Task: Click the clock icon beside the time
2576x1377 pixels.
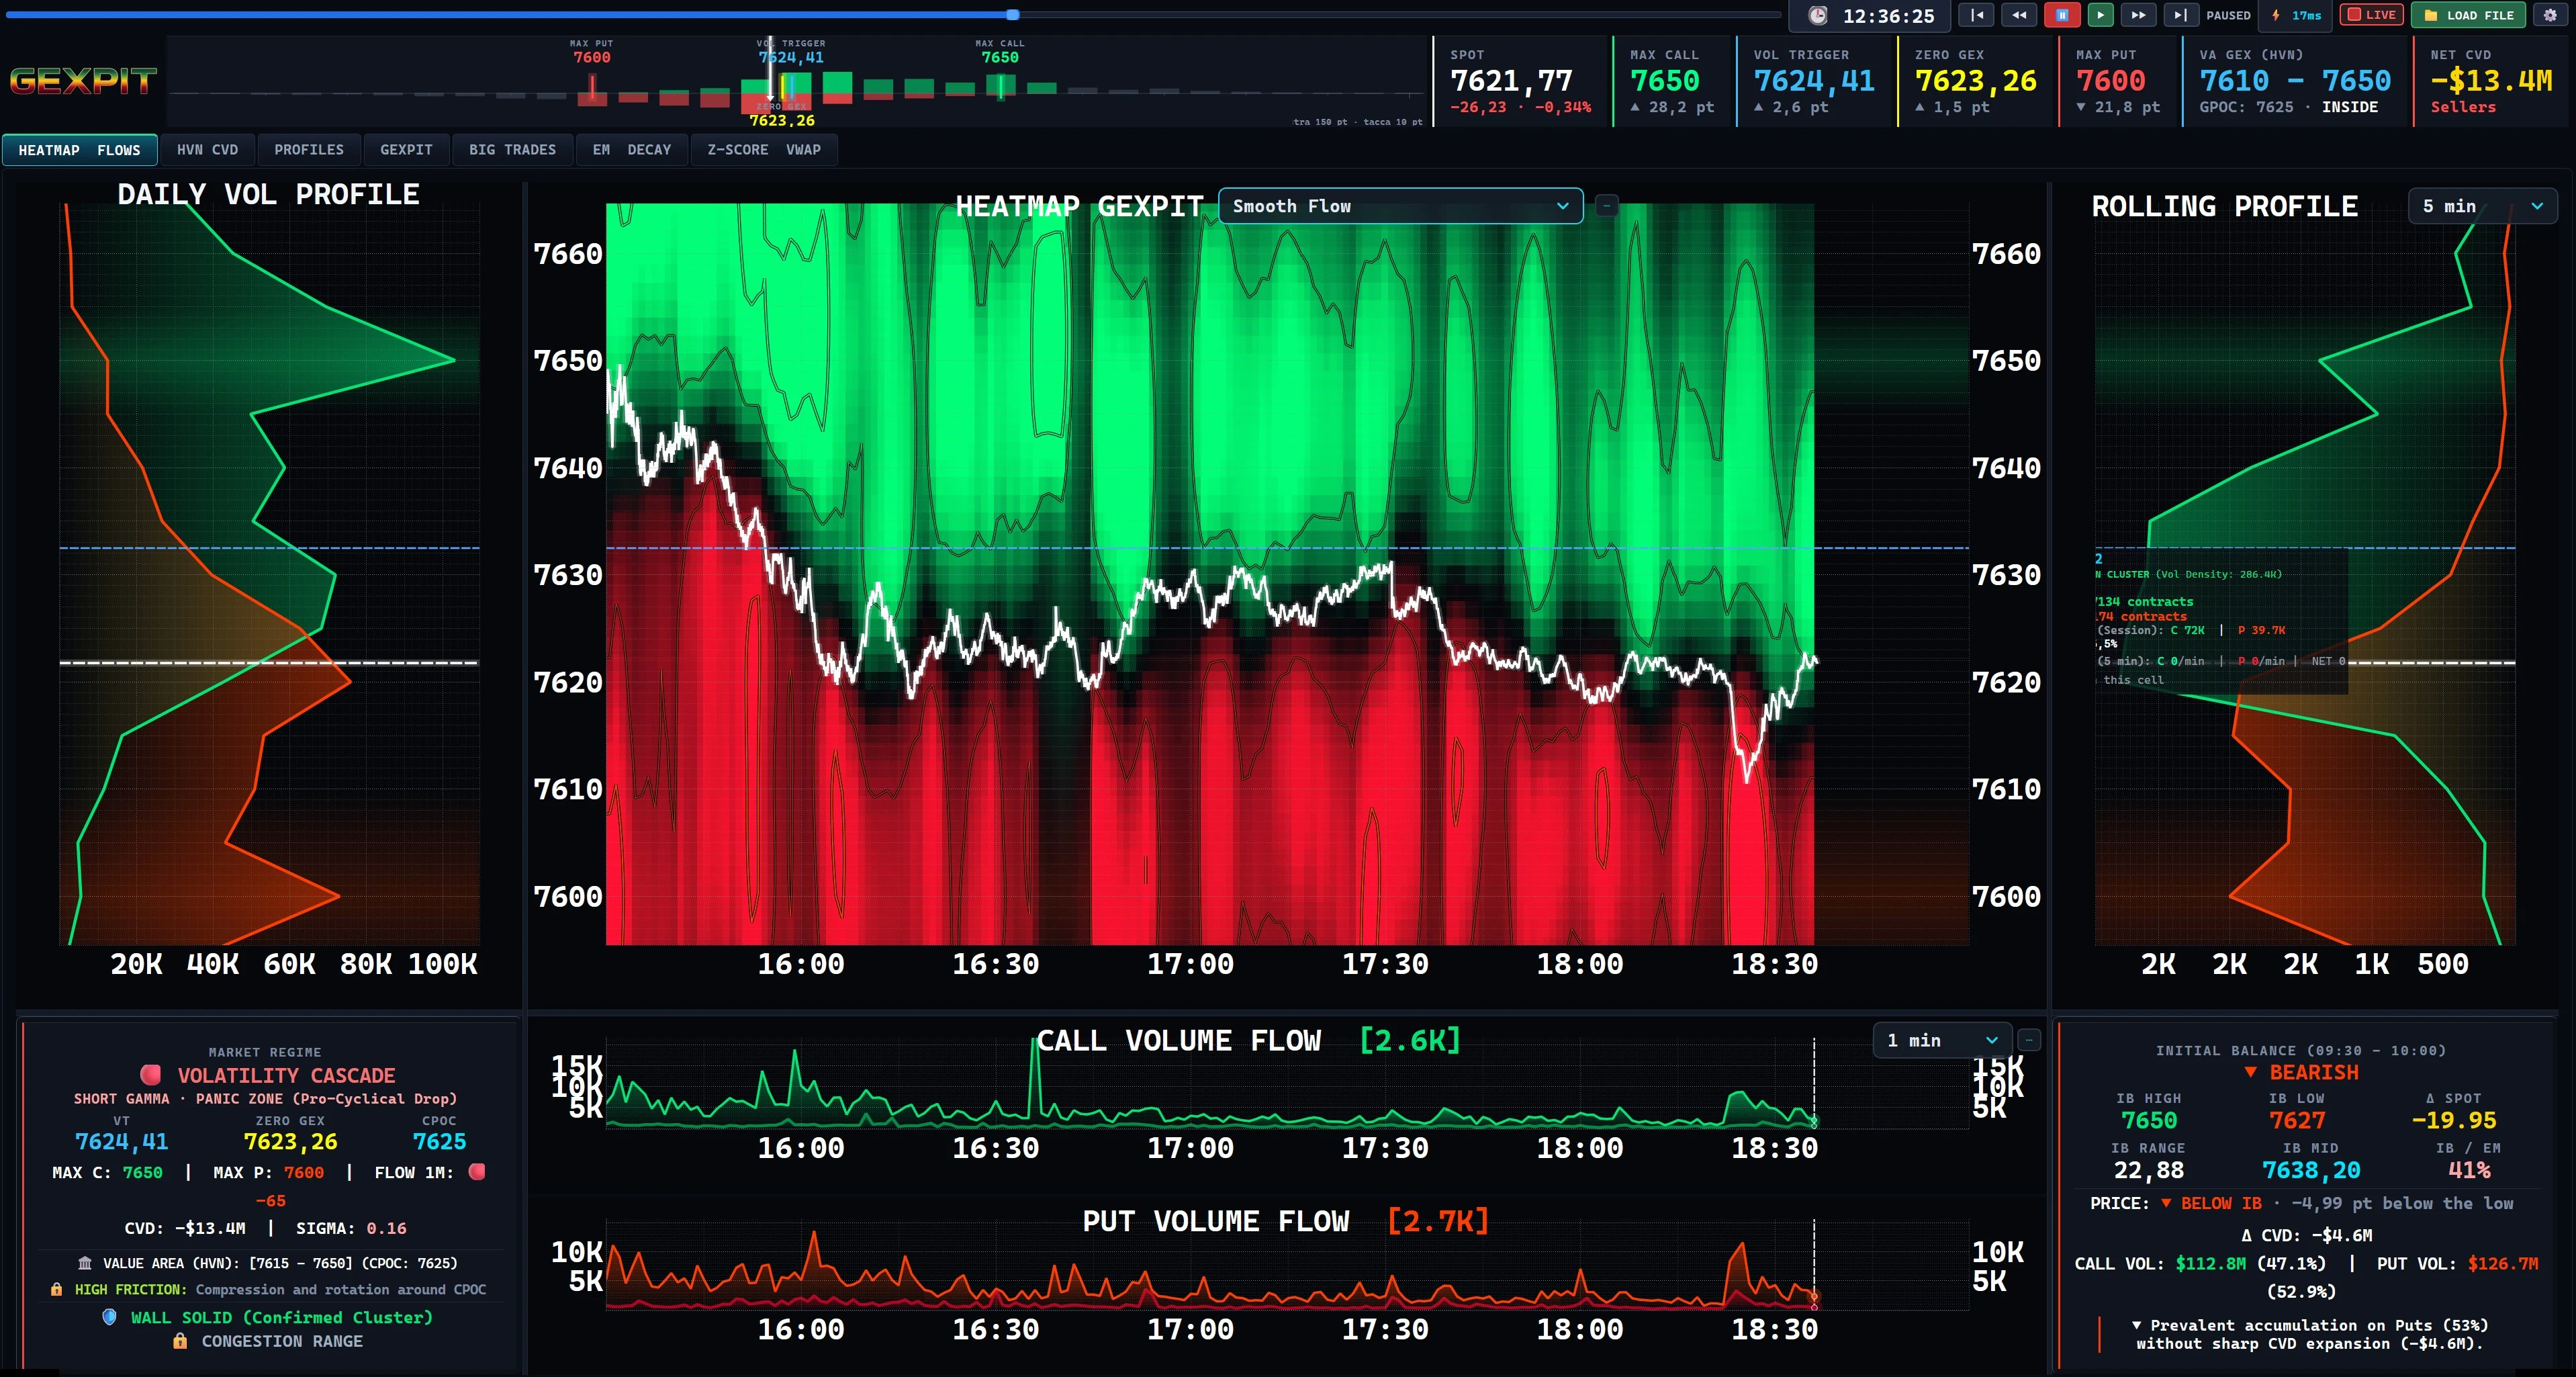Action: 1818,16
